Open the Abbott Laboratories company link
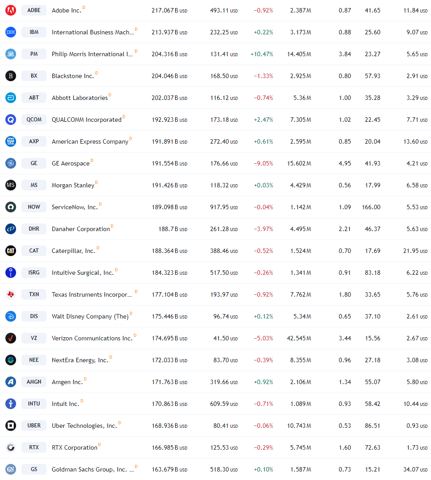Screen dimensions: 431x480 [x=80, y=98]
